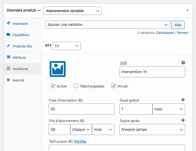Viewport: 196px width, 151px height.
Task: Go to the Avancé tab
Action: coord(23,80)
